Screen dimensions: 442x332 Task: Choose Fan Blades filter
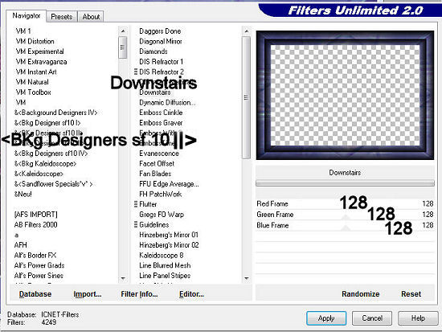(155, 174)
